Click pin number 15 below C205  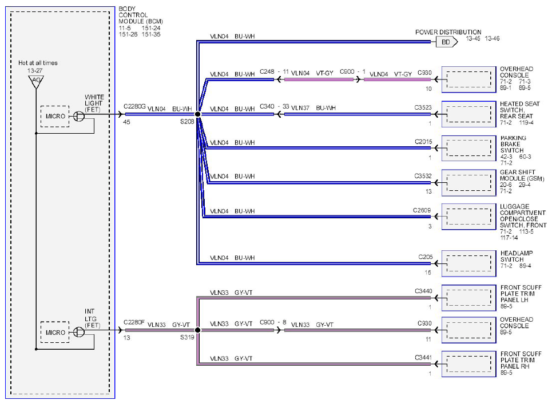[428, 273]
